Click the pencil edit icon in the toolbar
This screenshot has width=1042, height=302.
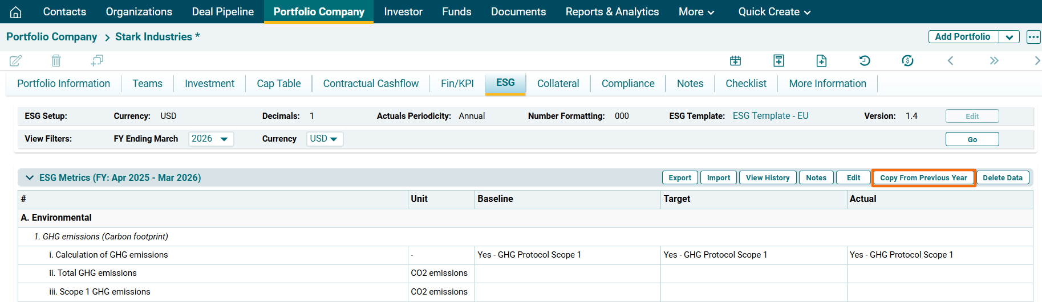[x=16, y=60]
